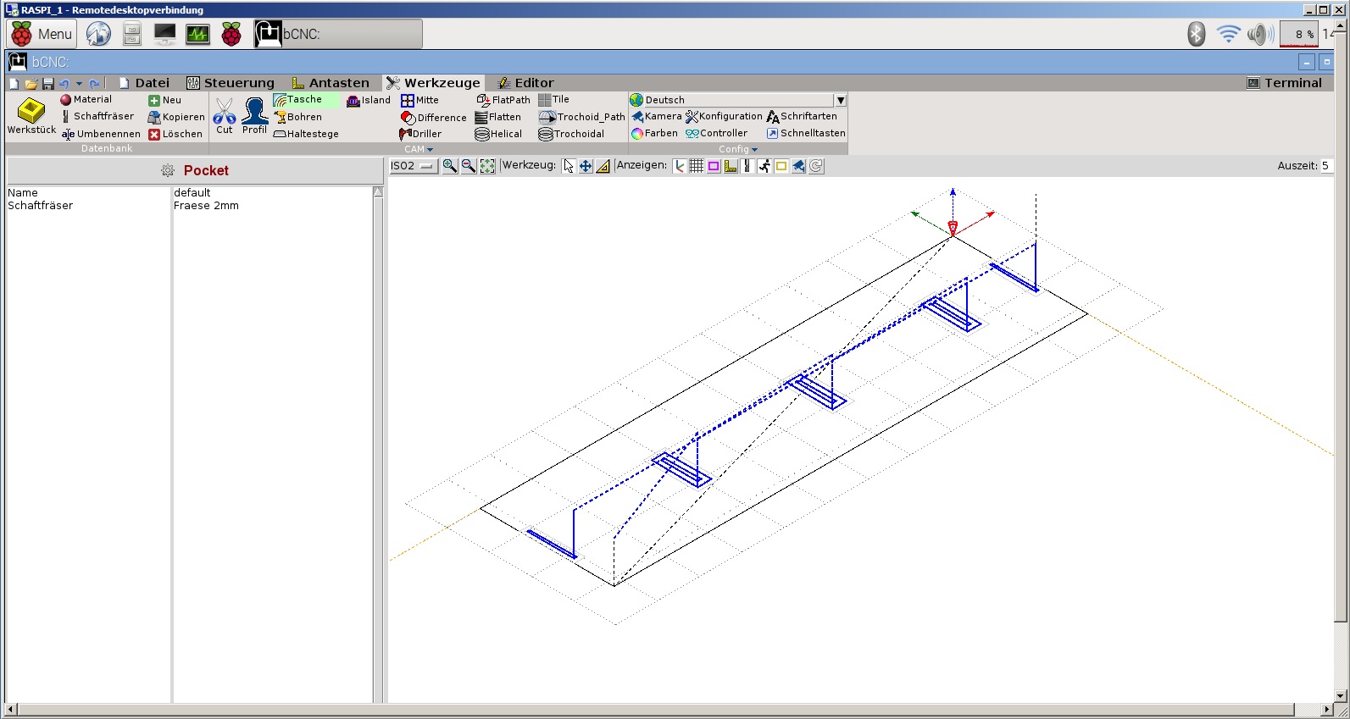Select Material in the database group
1350x719 pixels.
tap(86, 99)
